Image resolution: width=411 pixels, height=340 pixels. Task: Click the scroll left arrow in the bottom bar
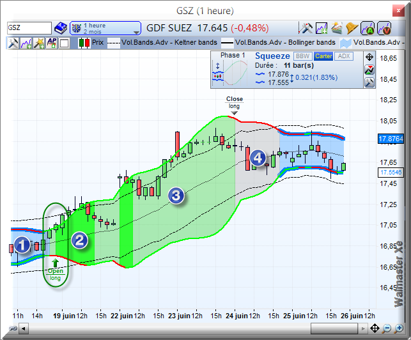(x=24, y=328)
